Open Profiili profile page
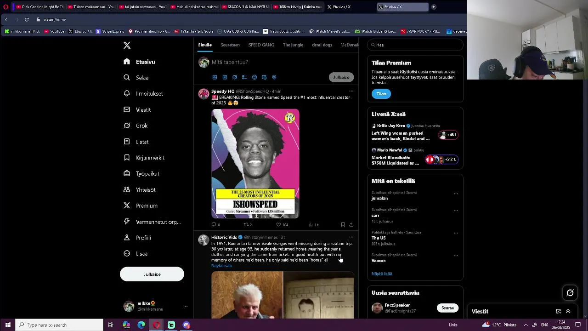Viewport: 588px width, 331px height. coord(138,238)
